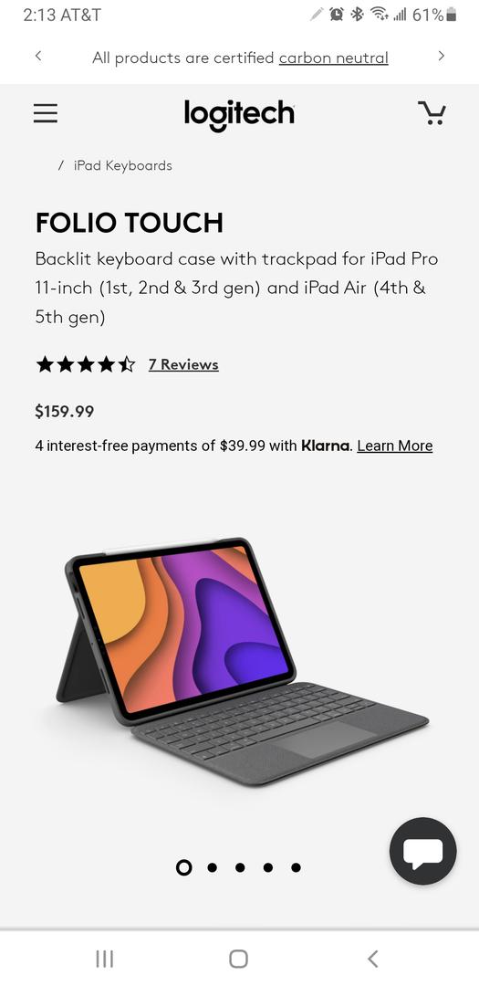This screenshot has height=986, width=479.
Task: Select the fourth carousel image dot
Action: pyautogui.click(x=268, y=867)
